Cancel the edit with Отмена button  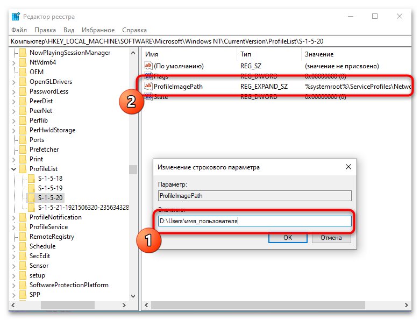click(x=331, y=238)
